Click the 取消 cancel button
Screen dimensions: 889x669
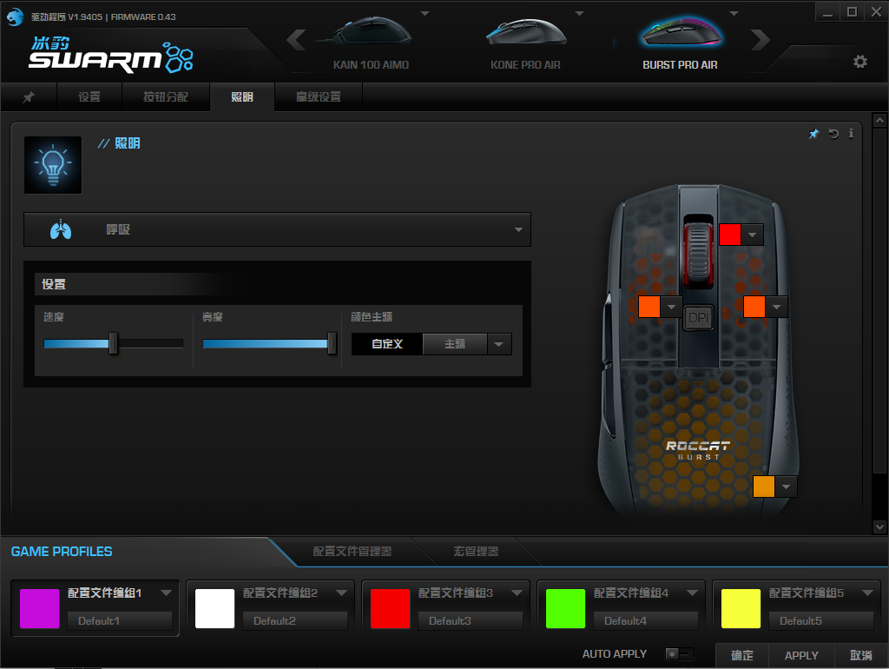861,655
